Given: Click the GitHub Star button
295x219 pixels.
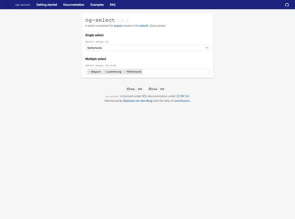Looking at the screenshot, I should point(131,89).
